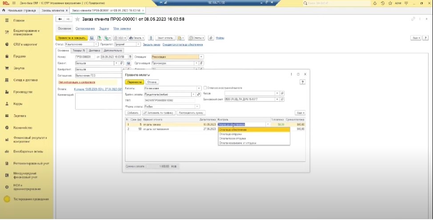Open the Продажи section in sidebar
433x220 pixels.
pos(19,56)
